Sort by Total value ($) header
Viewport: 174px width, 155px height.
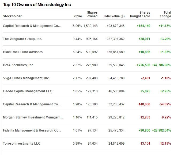(x=114, y=16)
